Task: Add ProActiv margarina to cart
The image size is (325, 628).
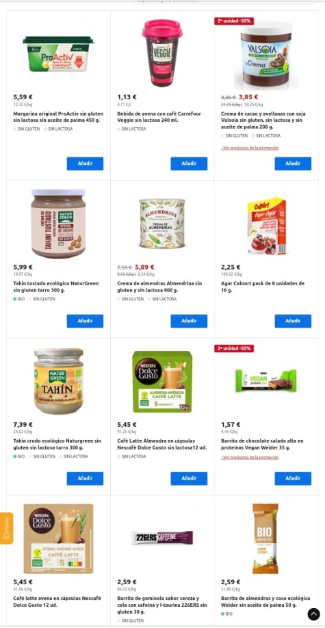Action: point(85,163)
